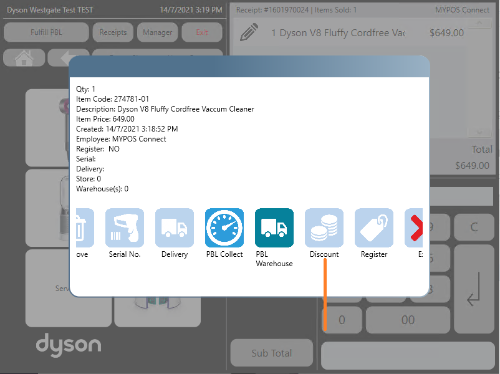Open the Discount coins icon
Screen dimensions: 500x374
tap(324, 228)
